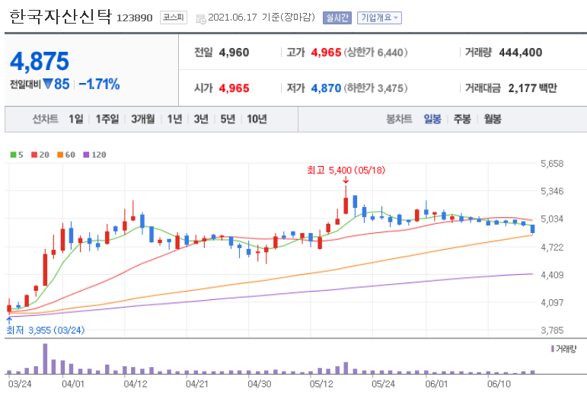
Task: Click the 거래량 value 444,400
Action: coord(520,53)
